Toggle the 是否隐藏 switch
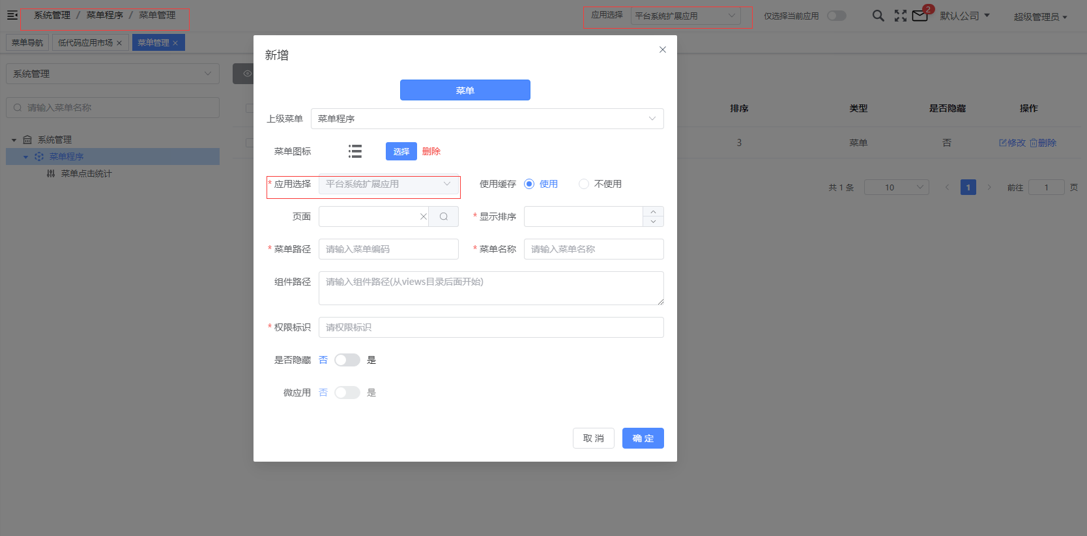1087x536 pixels. 347,360
